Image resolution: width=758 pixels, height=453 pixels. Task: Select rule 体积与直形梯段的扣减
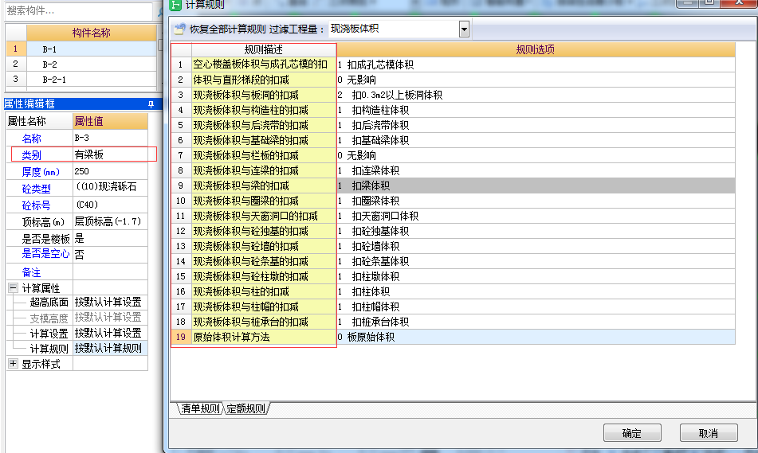264,80
